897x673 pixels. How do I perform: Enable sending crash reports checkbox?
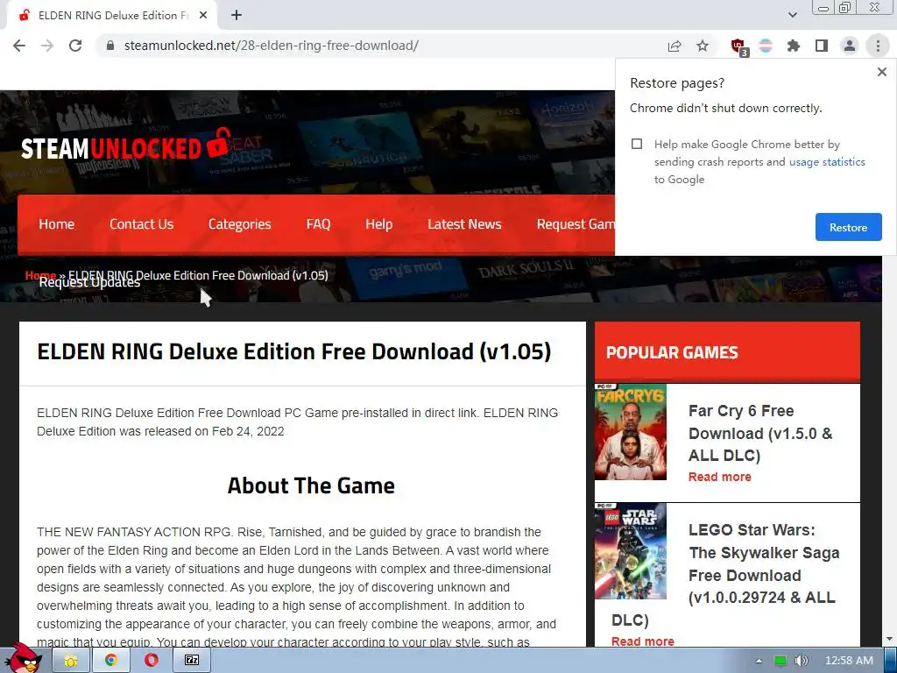(x=637, y=145)
